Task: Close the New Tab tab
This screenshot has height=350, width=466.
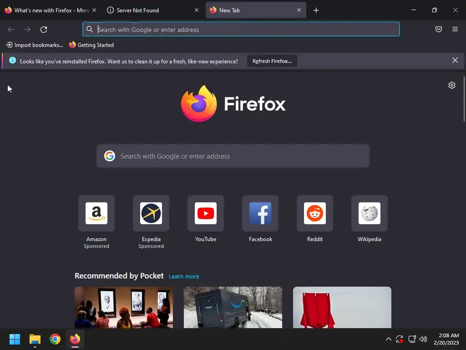Action: tap(299, 10)
